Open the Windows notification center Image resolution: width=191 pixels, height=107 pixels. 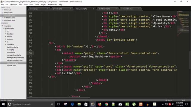[x=187, y=104]
